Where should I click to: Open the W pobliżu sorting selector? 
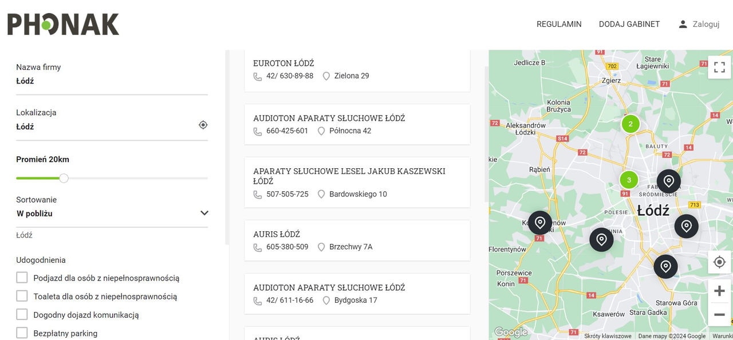112,214
